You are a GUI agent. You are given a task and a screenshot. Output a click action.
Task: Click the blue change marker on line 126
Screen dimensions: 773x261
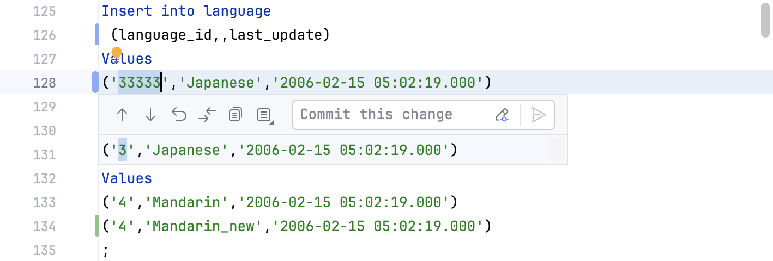pos(97,34)
